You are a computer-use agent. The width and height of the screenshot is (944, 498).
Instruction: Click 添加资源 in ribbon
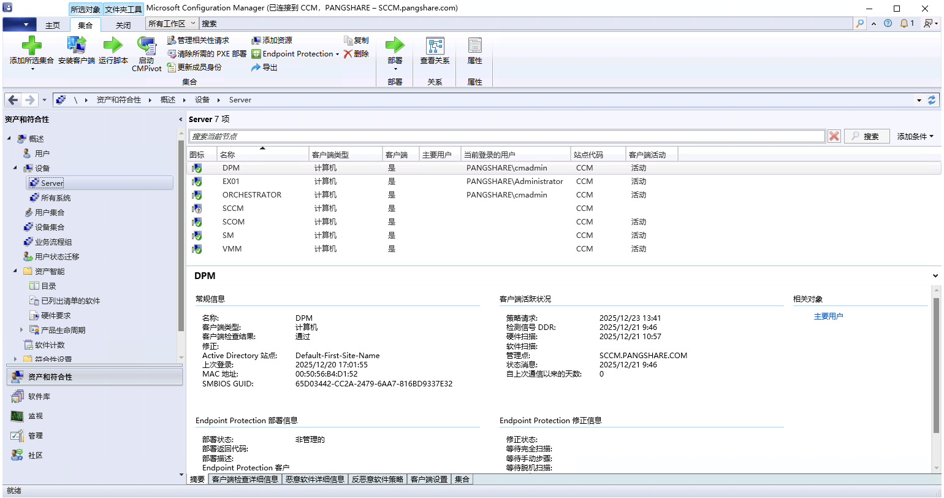coord(272,40)
